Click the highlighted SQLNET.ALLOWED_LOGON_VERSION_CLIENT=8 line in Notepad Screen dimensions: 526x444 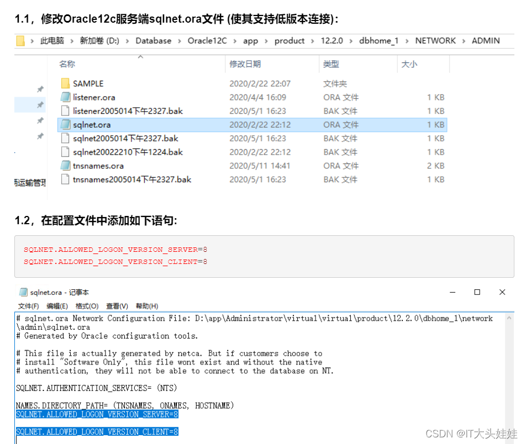click(x=97, y=432)
